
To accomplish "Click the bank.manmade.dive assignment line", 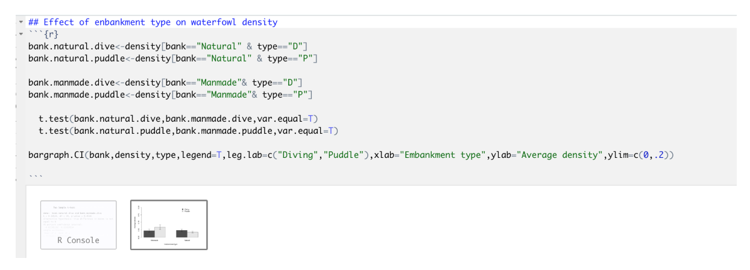I will 165,82.
